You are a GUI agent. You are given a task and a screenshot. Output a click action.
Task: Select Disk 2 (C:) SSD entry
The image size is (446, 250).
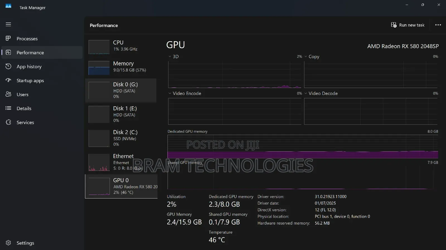click(x=121, y=138)
